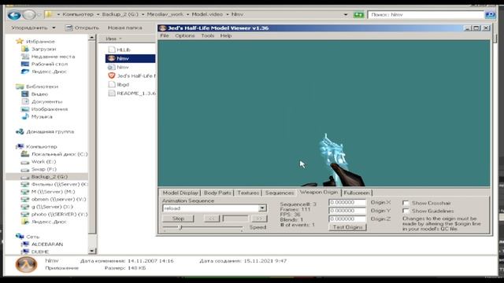Open Local Disk (C:) in the sidebar
Viewport: 504px width, 283px height.
point(54,154)
